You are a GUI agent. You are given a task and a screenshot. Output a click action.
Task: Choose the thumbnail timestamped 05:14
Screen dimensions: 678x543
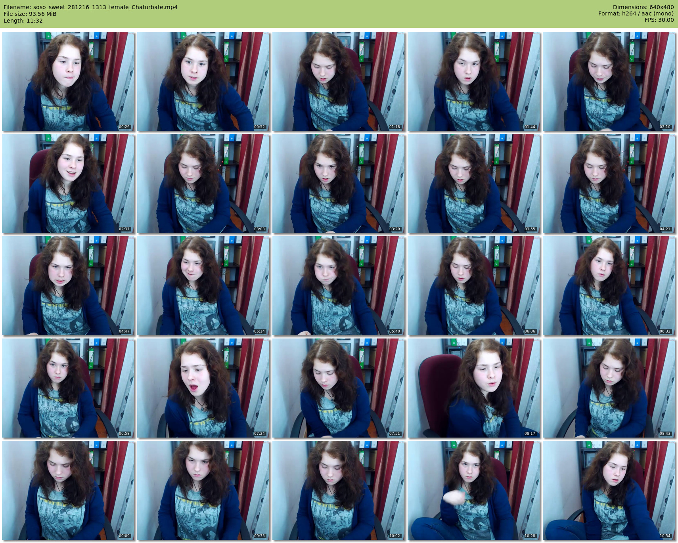(x=203, y=286)
